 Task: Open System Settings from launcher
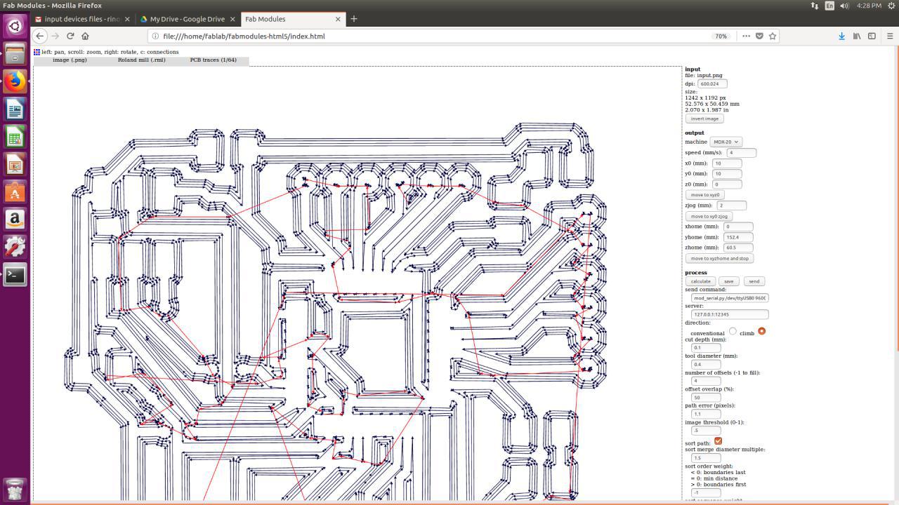point(15,246)
